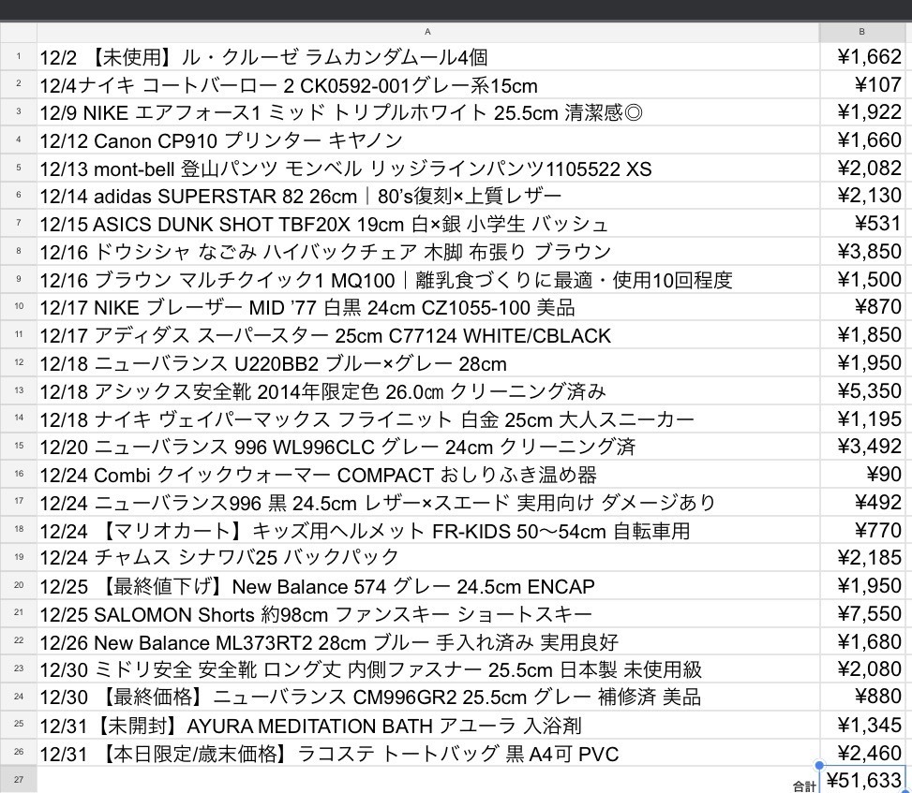Click price cell ¥1,345
912x793 pixels.
click(x=862, y=725)
